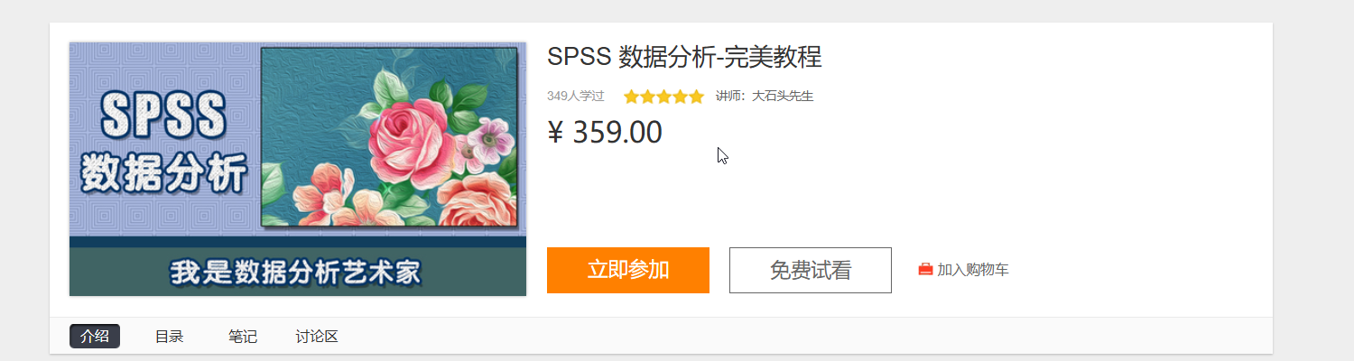Join the course with 立即参加 button
Image resolution: width=1354 pixels, height=361 pixels.
(x=628, y=270)
